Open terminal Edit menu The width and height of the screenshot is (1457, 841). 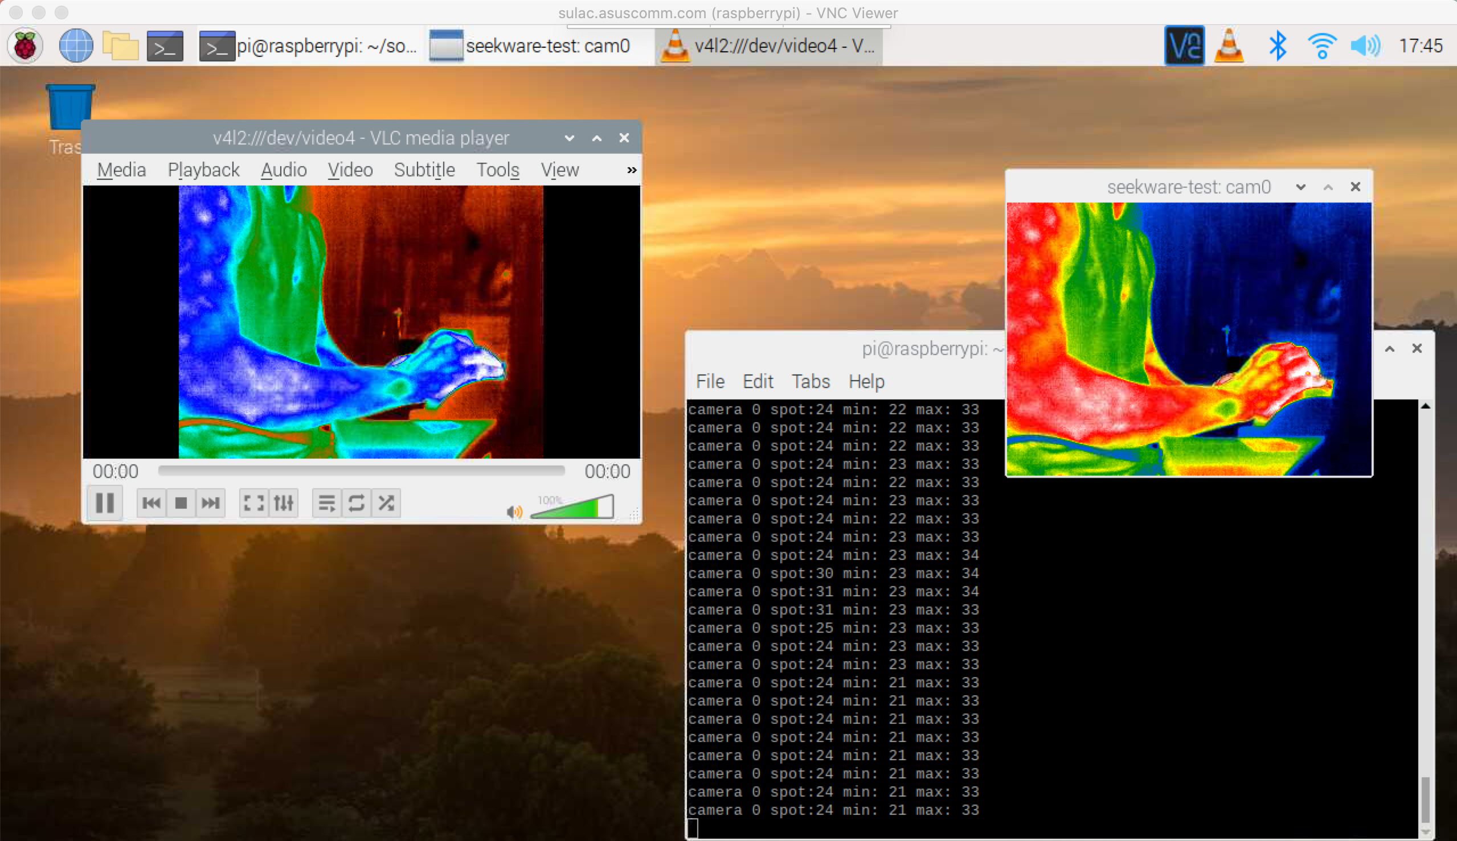(x=758, y=381)
